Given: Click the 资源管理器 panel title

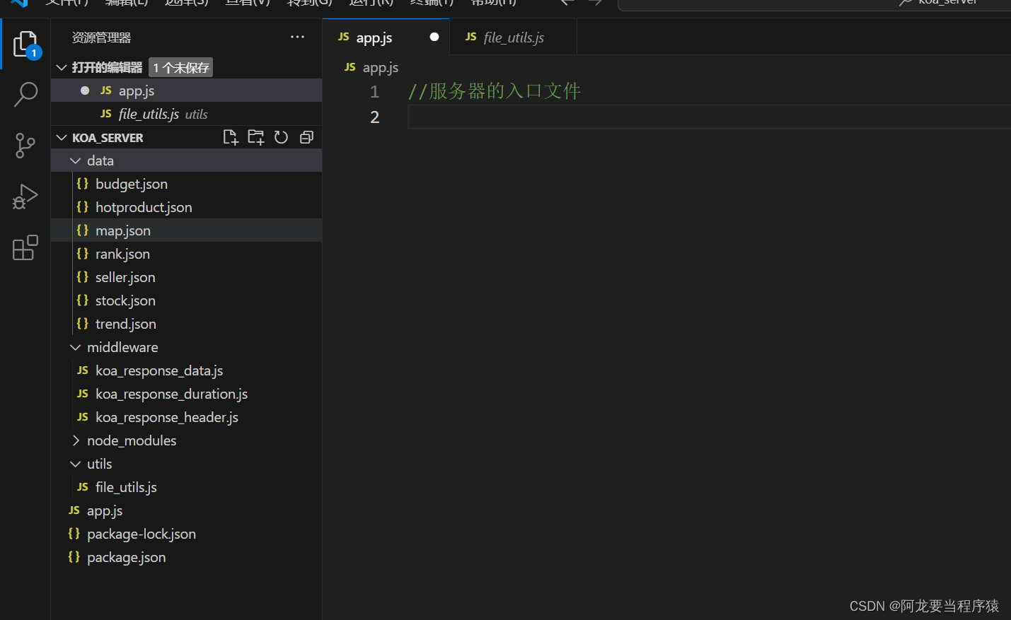Looking at the screenshot, I should pos(101,37).
